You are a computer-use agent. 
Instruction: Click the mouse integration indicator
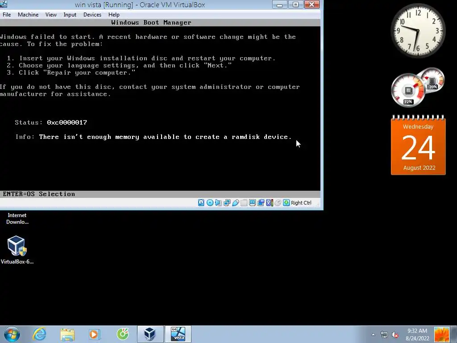pyautogui.click(x=278, y=203)
